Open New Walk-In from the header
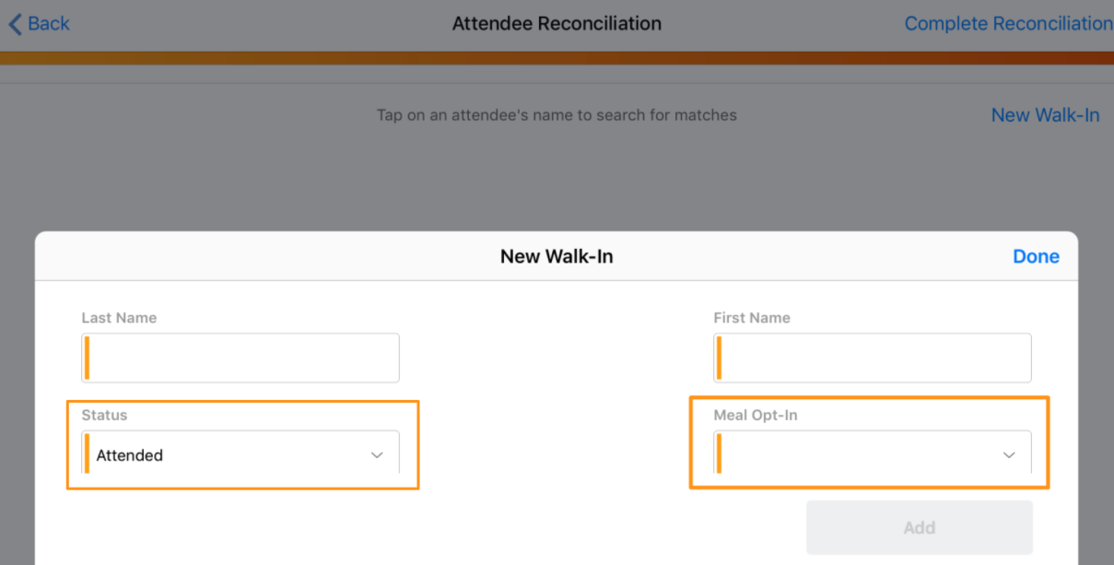1114x565 pixels. point(1045,115)
